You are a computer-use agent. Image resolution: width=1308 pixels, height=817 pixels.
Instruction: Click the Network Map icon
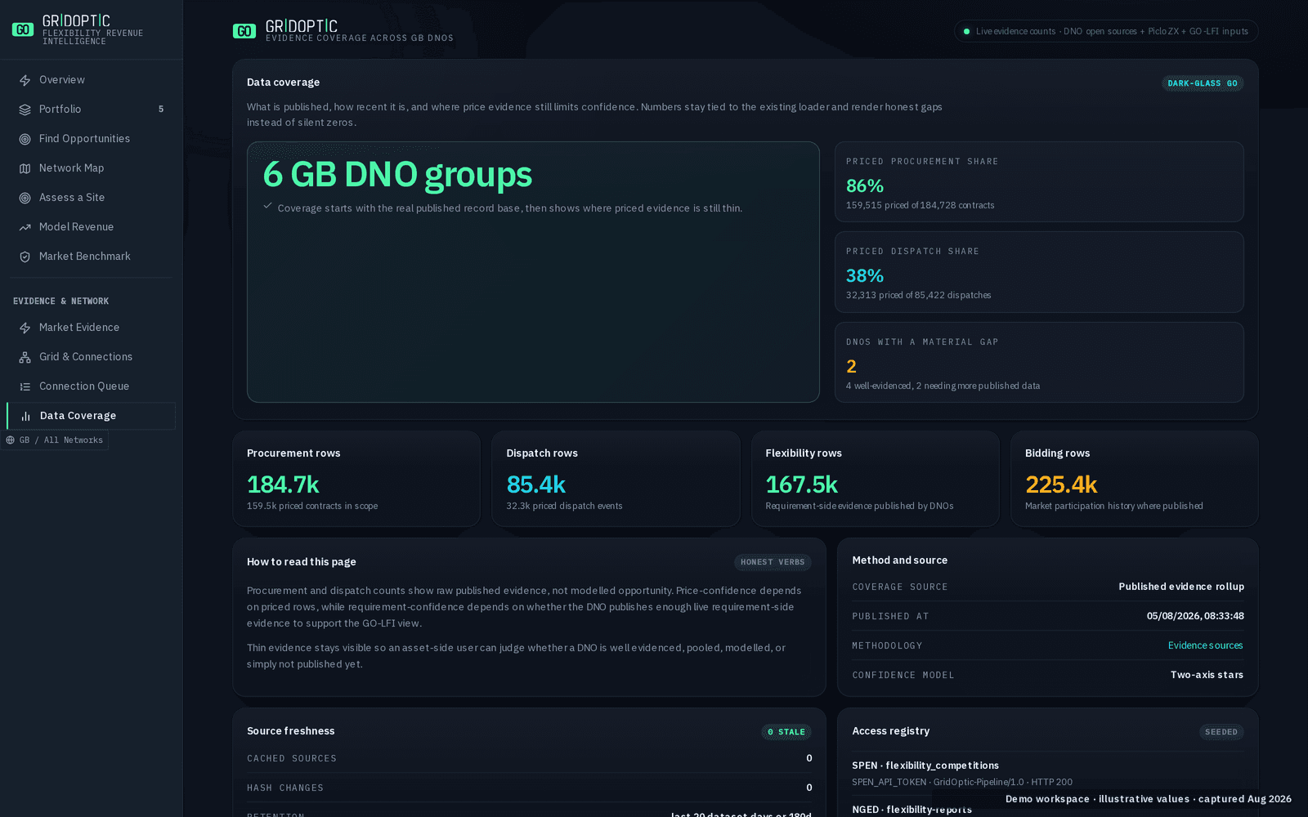[25, 168]
